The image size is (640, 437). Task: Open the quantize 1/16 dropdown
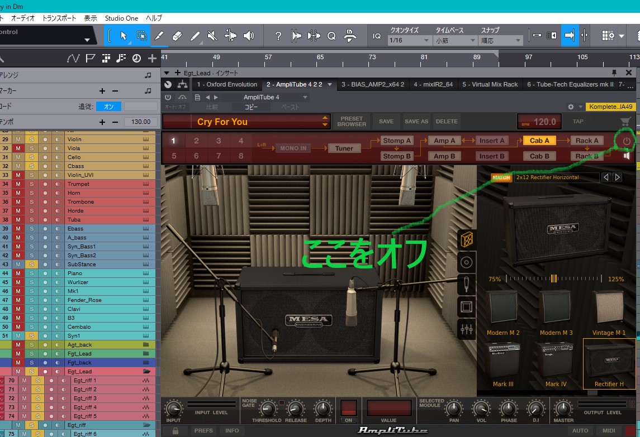(409, 40)
